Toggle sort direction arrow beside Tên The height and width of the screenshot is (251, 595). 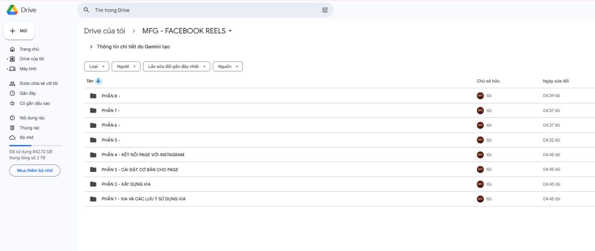tap(98, 81)
